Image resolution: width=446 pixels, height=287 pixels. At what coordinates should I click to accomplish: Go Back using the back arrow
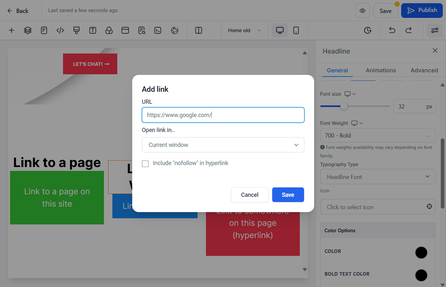coord(18,11)
